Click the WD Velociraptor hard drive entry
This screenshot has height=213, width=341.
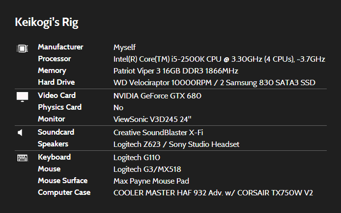(x=214, y=83)
